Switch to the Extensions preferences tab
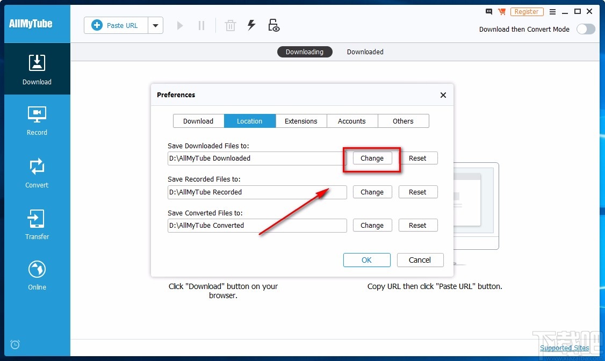The height and width of the screenshot is (361, 605). tap(301, 121)
